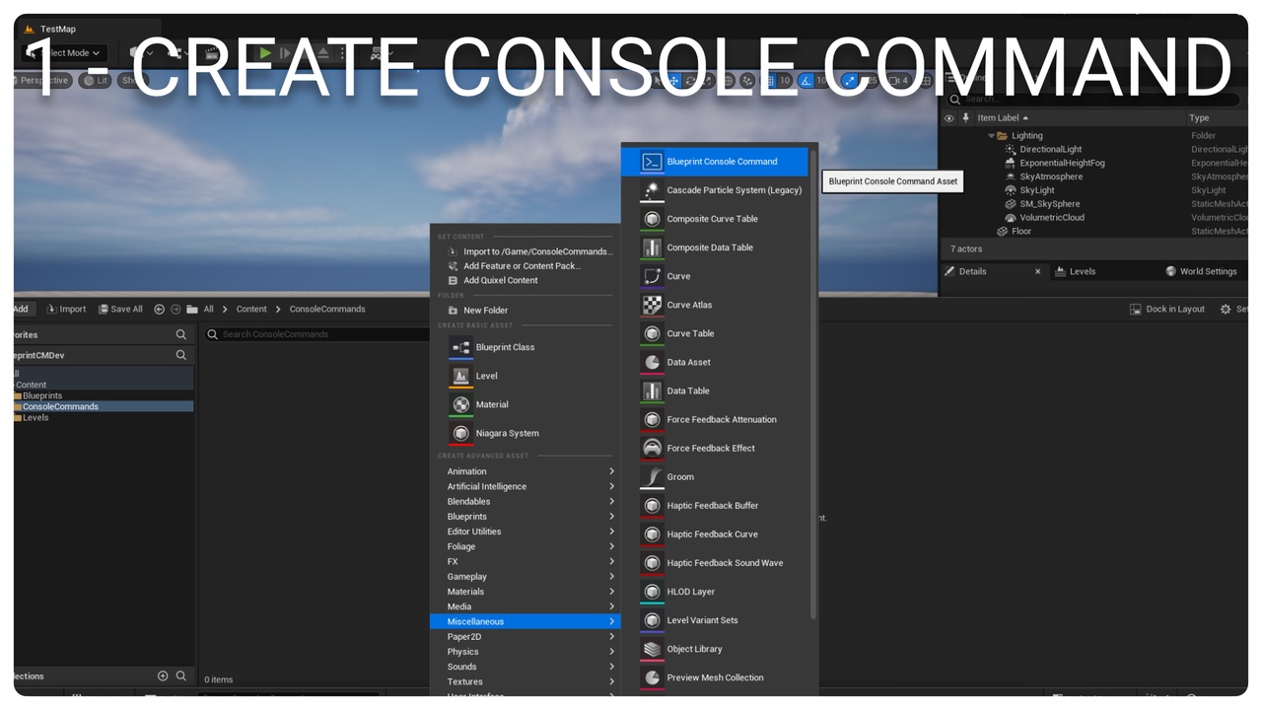Click the Niagara System icon
The image size is (1262, 710).
coord(460,433)
